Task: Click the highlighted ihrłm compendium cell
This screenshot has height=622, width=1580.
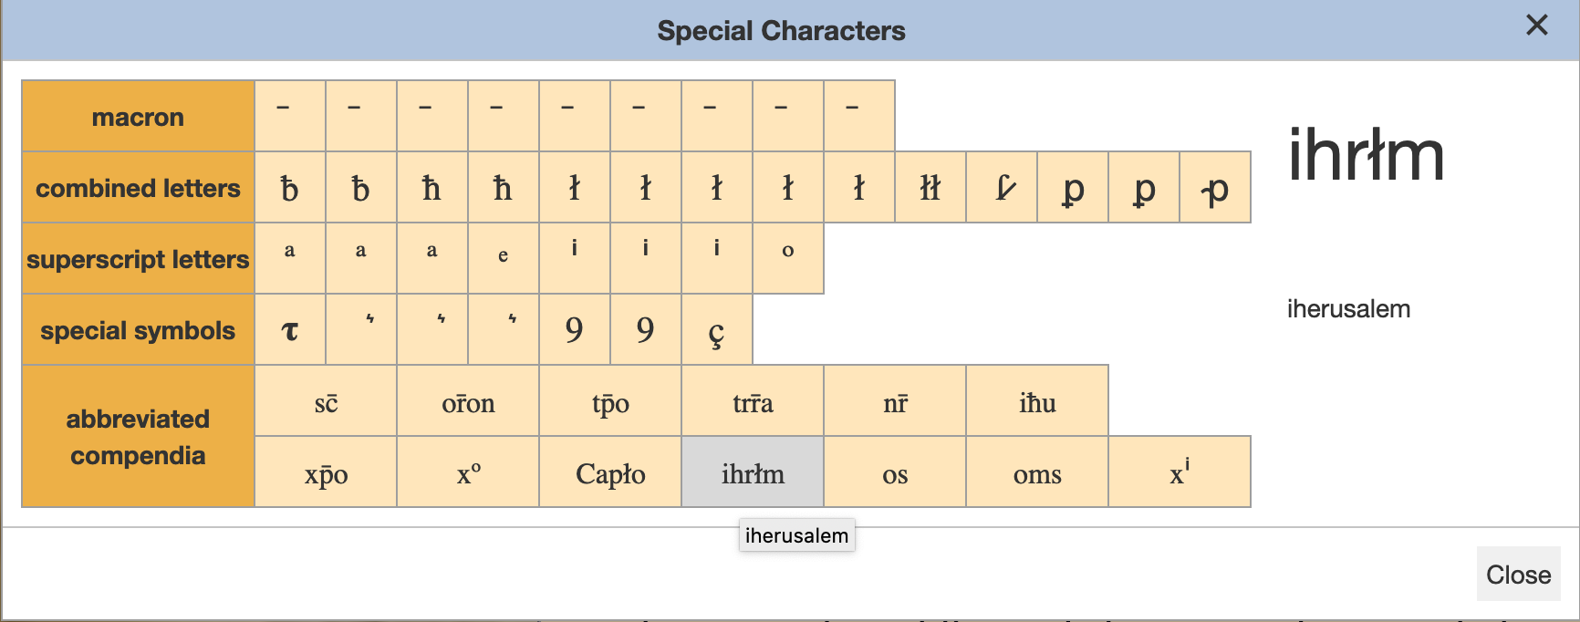Action: tap(753, 472)
